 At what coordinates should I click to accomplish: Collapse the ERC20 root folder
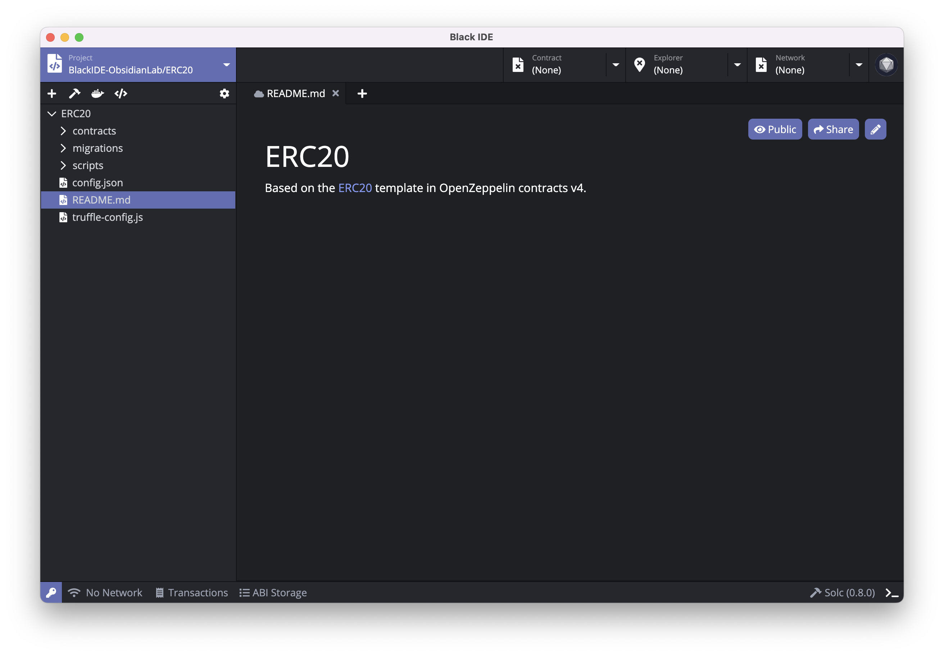tap(52, 114)
